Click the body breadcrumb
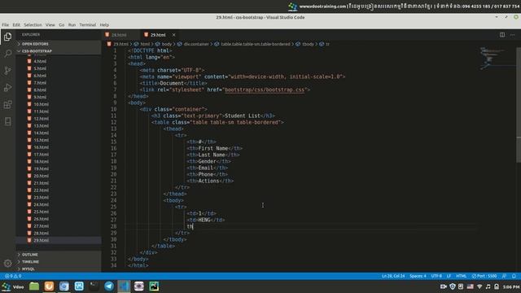Viewport: 521px width, 293px height. tap(166, 44)
